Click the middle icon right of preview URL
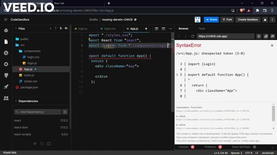Viewport: 277px width, 155px height. (x=266, y=36)
